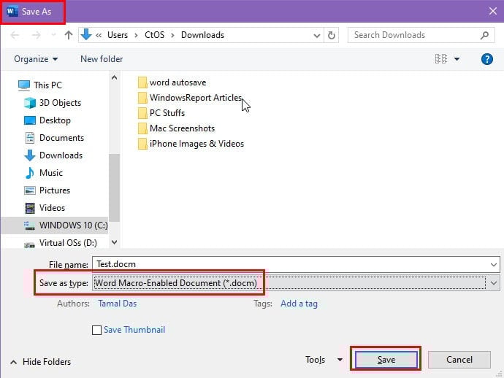Expand the address bar previous locations dropdown
This screenshot has width=504, height=378.
click(317, 35)
